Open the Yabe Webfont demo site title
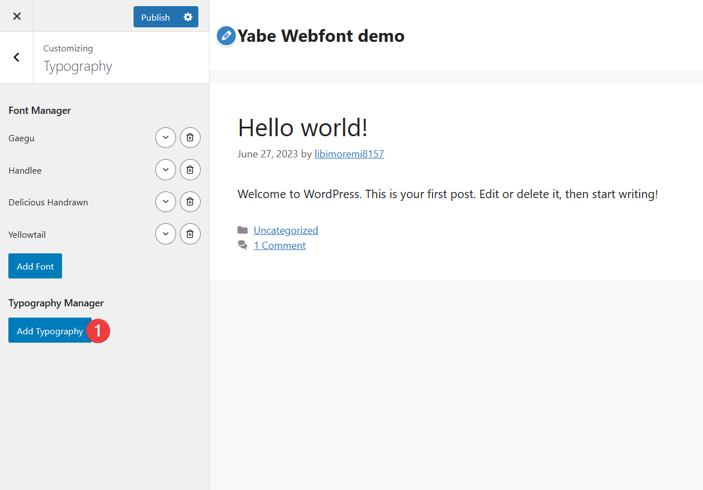The width and height of the screenshot is (703, 490). coord(321,36)
